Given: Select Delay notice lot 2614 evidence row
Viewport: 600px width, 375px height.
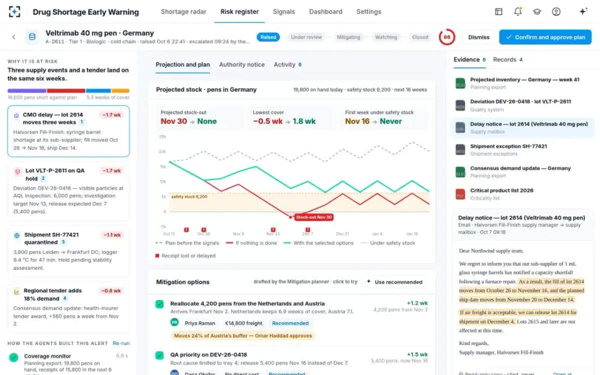Looking at the screenshot, I should (x=522, y=127).
